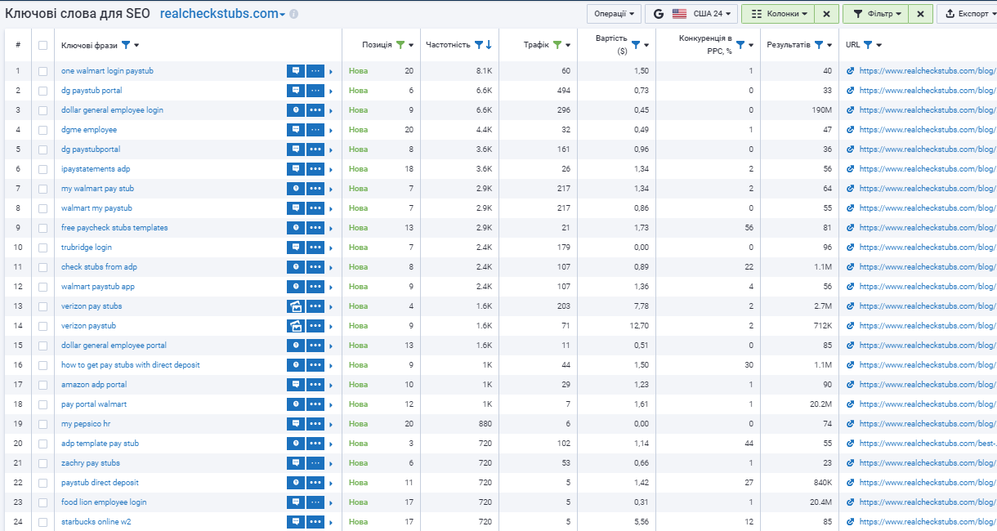Click the Нова position label for trubridge login
Screen dimensions: 997x531
358,248
